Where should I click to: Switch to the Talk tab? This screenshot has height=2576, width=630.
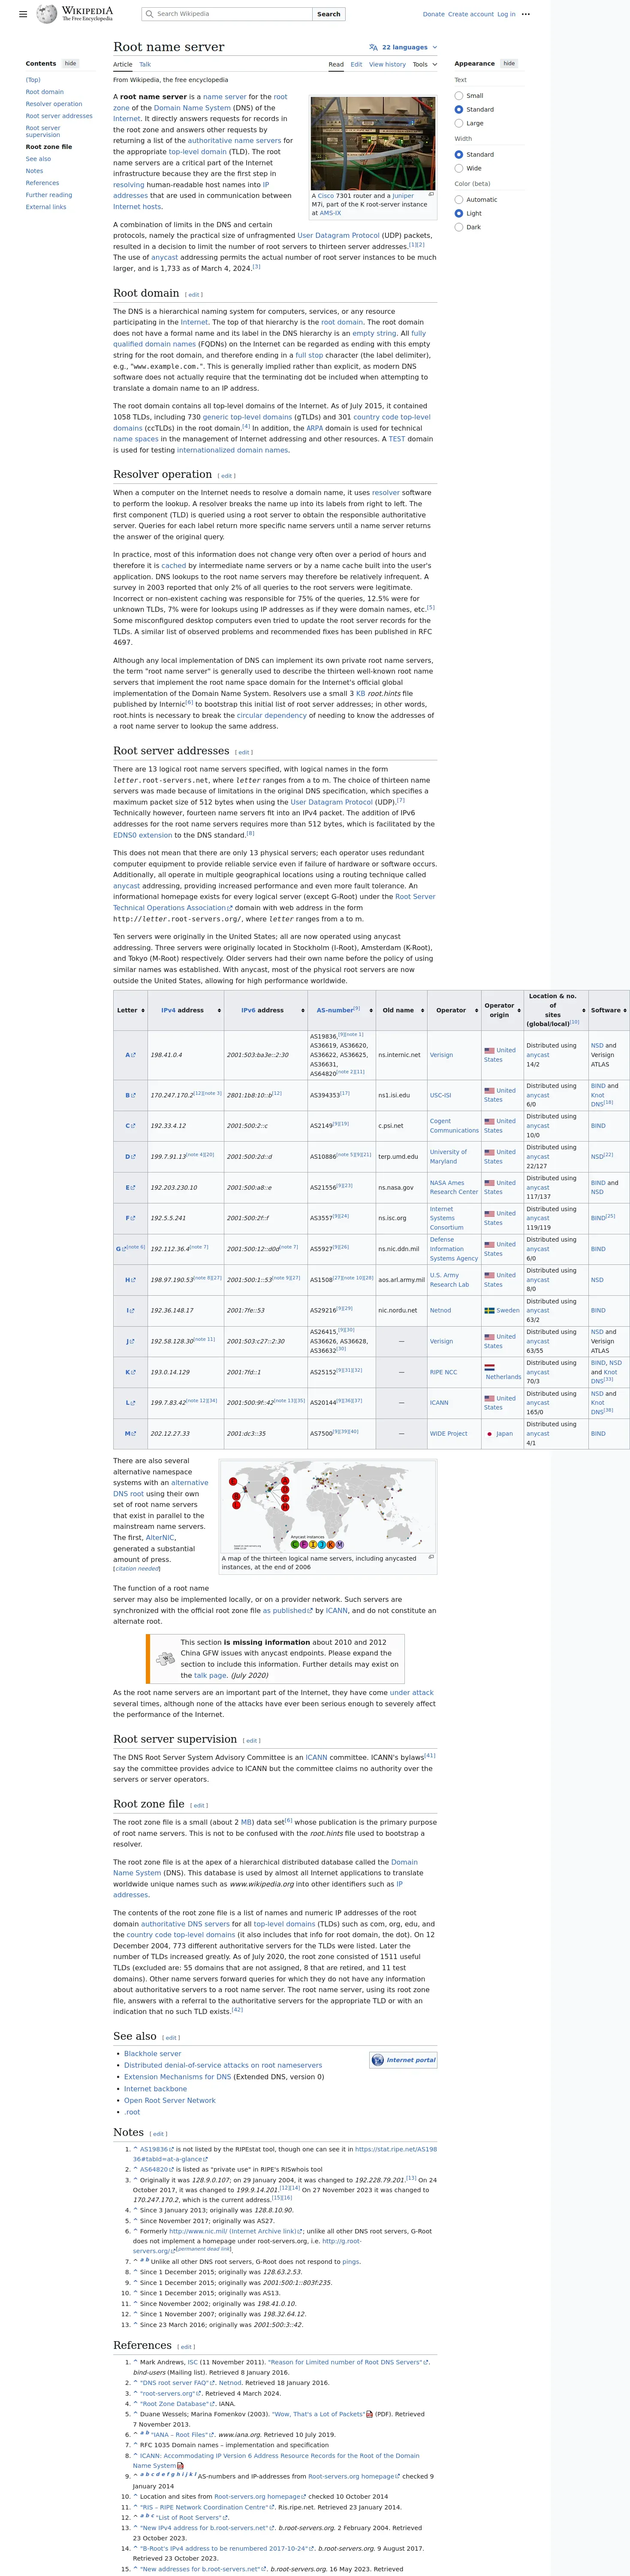tap(145, 64)
